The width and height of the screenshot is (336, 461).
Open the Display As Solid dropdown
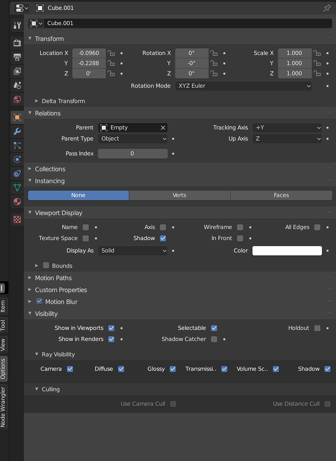133,251
